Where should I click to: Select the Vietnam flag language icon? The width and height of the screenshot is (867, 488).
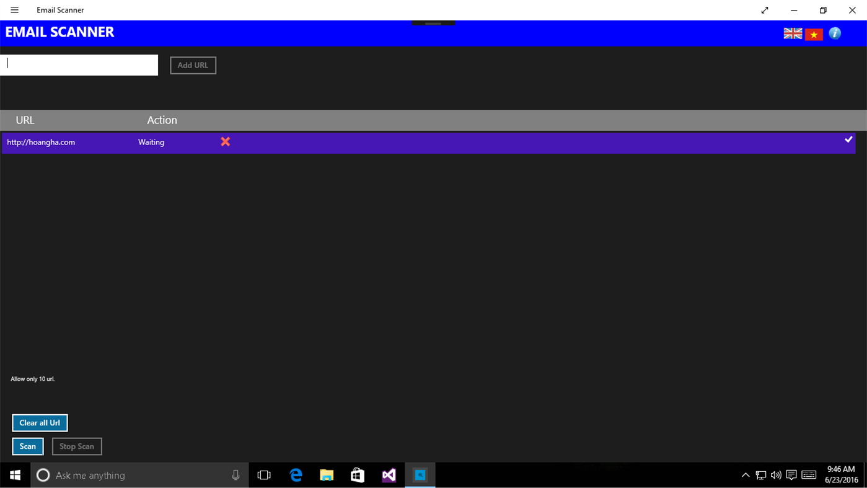pyautogui.click(x=814, y=33)
